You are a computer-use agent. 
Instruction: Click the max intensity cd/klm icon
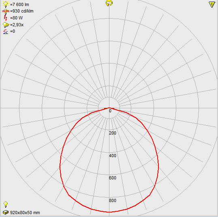point(6,11)
